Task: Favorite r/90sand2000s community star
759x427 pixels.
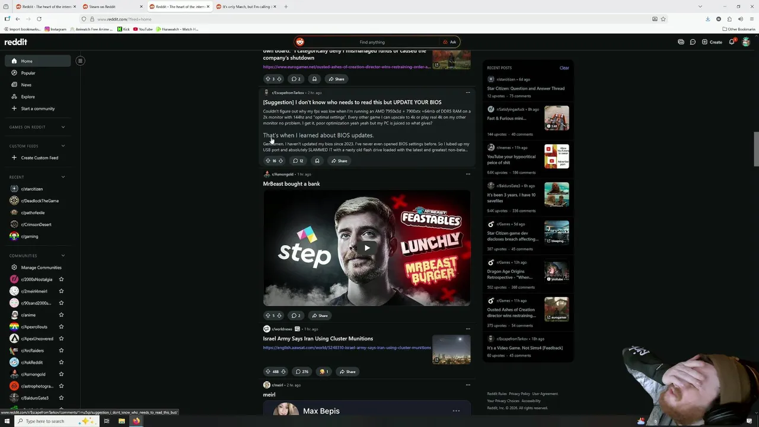Action: (61, 303)
